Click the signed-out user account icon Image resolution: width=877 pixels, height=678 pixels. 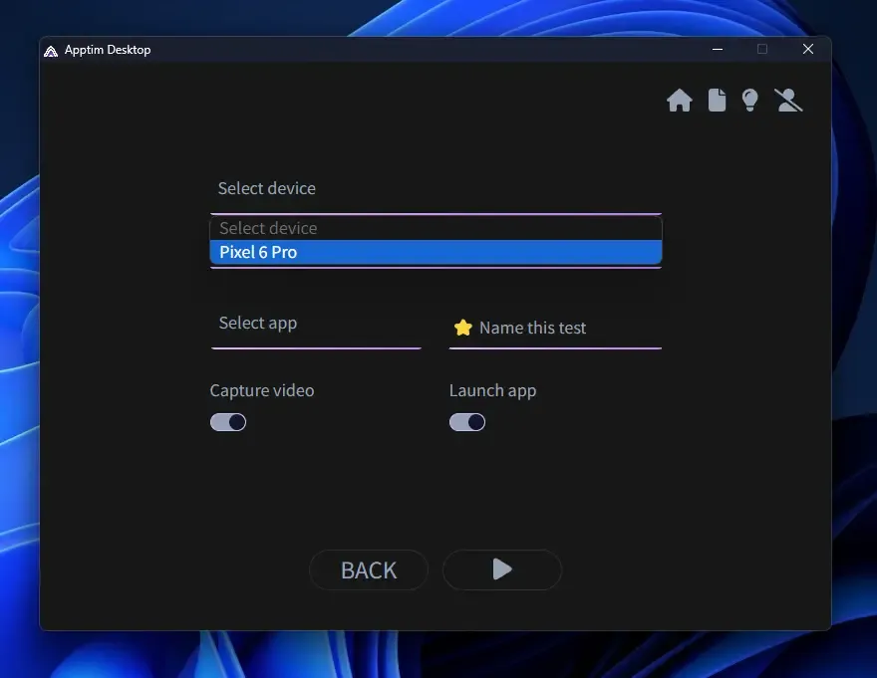coord(788,101)
